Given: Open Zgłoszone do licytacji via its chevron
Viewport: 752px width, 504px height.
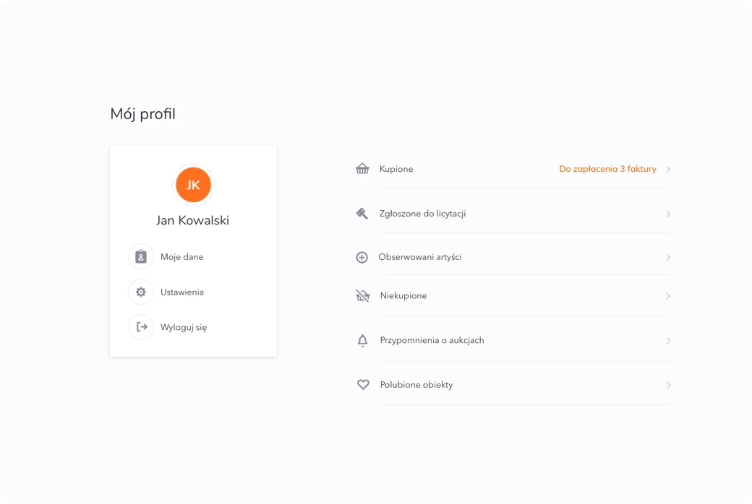Looking at the screenshot, I should coord(668,214).
